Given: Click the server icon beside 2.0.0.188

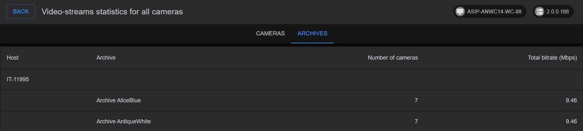Looking at the screenshot, I should pos(540,12).
